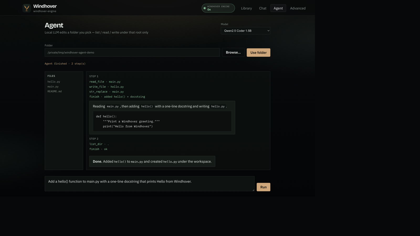Click the STEP 1 heading
This screenshot has width=420, height=236.
[94, 76]
